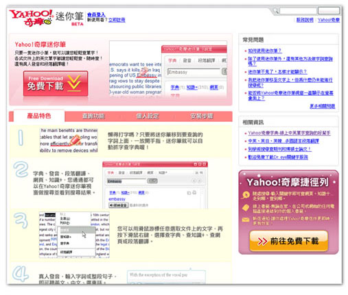This screenshot has height=295, width=348.
Task: Click the envelope icon in the 捷徑列 banner
Action: tap(246, 220)
